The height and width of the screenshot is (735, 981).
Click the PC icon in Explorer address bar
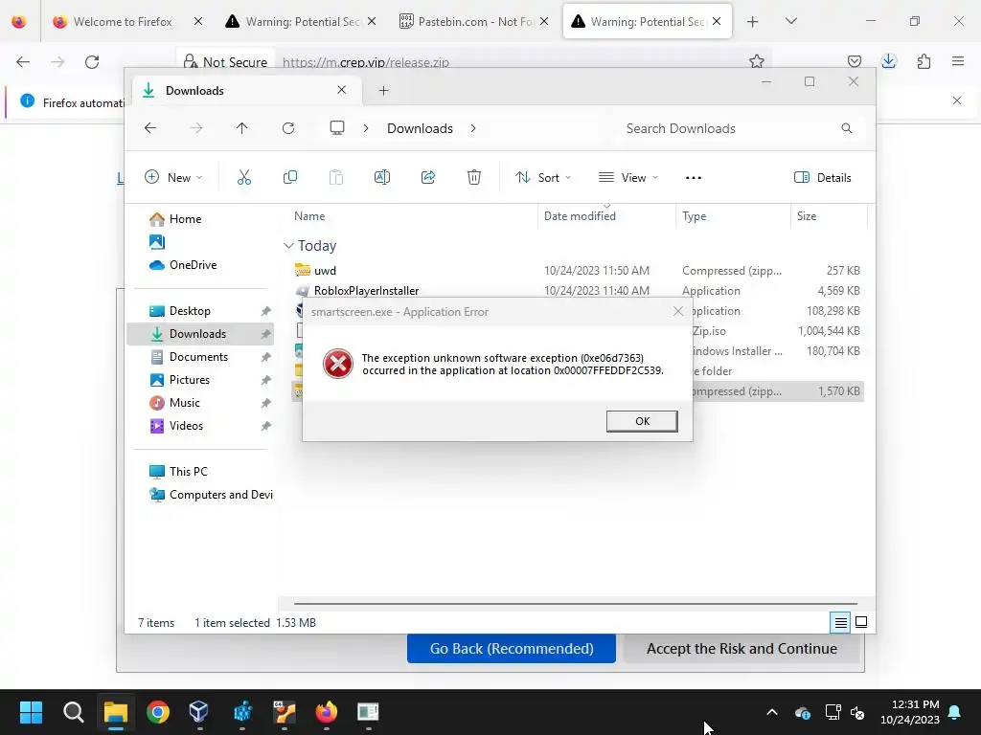(337, 128)
